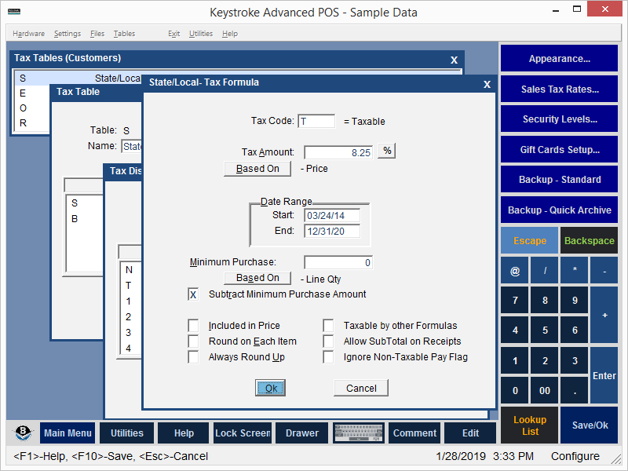Enable Ignore Non-Taxable Pay Flag checkbox

tap(328, 357)
